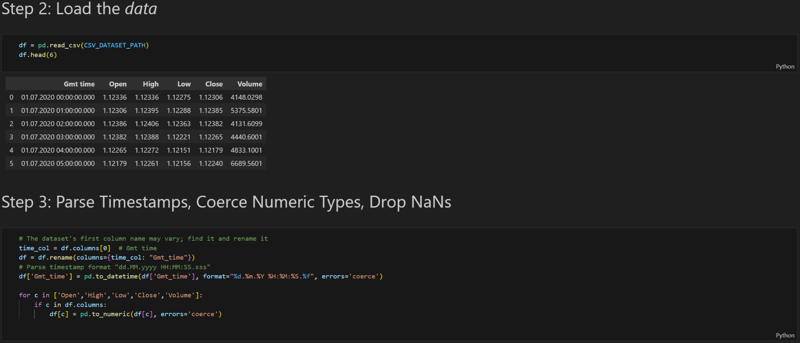This screenshot has width=800, height=343.
Task: Select the 'Close' column header
Action: pyautogui.click(x=214, y=84)
